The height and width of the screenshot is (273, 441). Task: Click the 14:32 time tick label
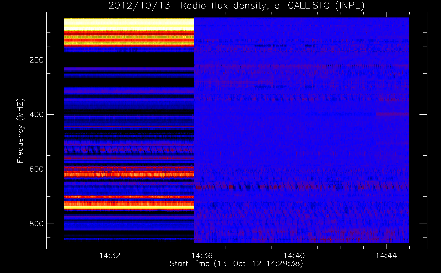pos(110,256)
